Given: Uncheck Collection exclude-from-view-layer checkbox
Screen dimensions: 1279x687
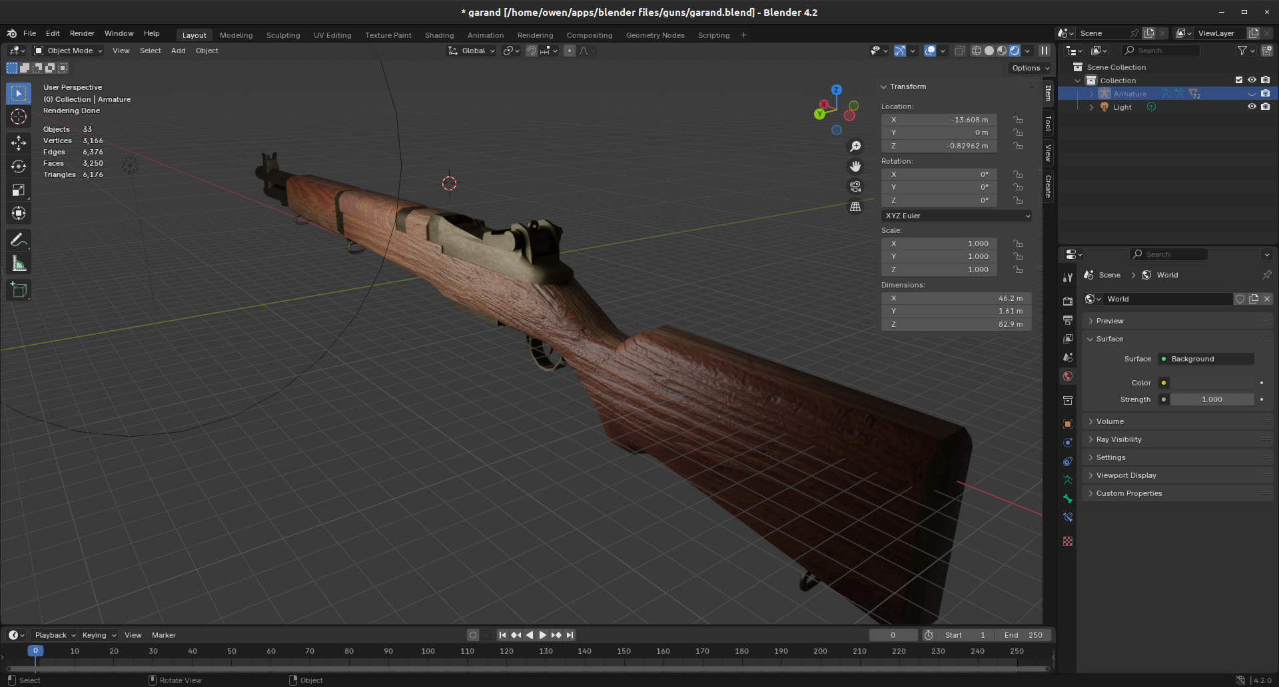Looking at the screenshot, I should [1239, 80].
